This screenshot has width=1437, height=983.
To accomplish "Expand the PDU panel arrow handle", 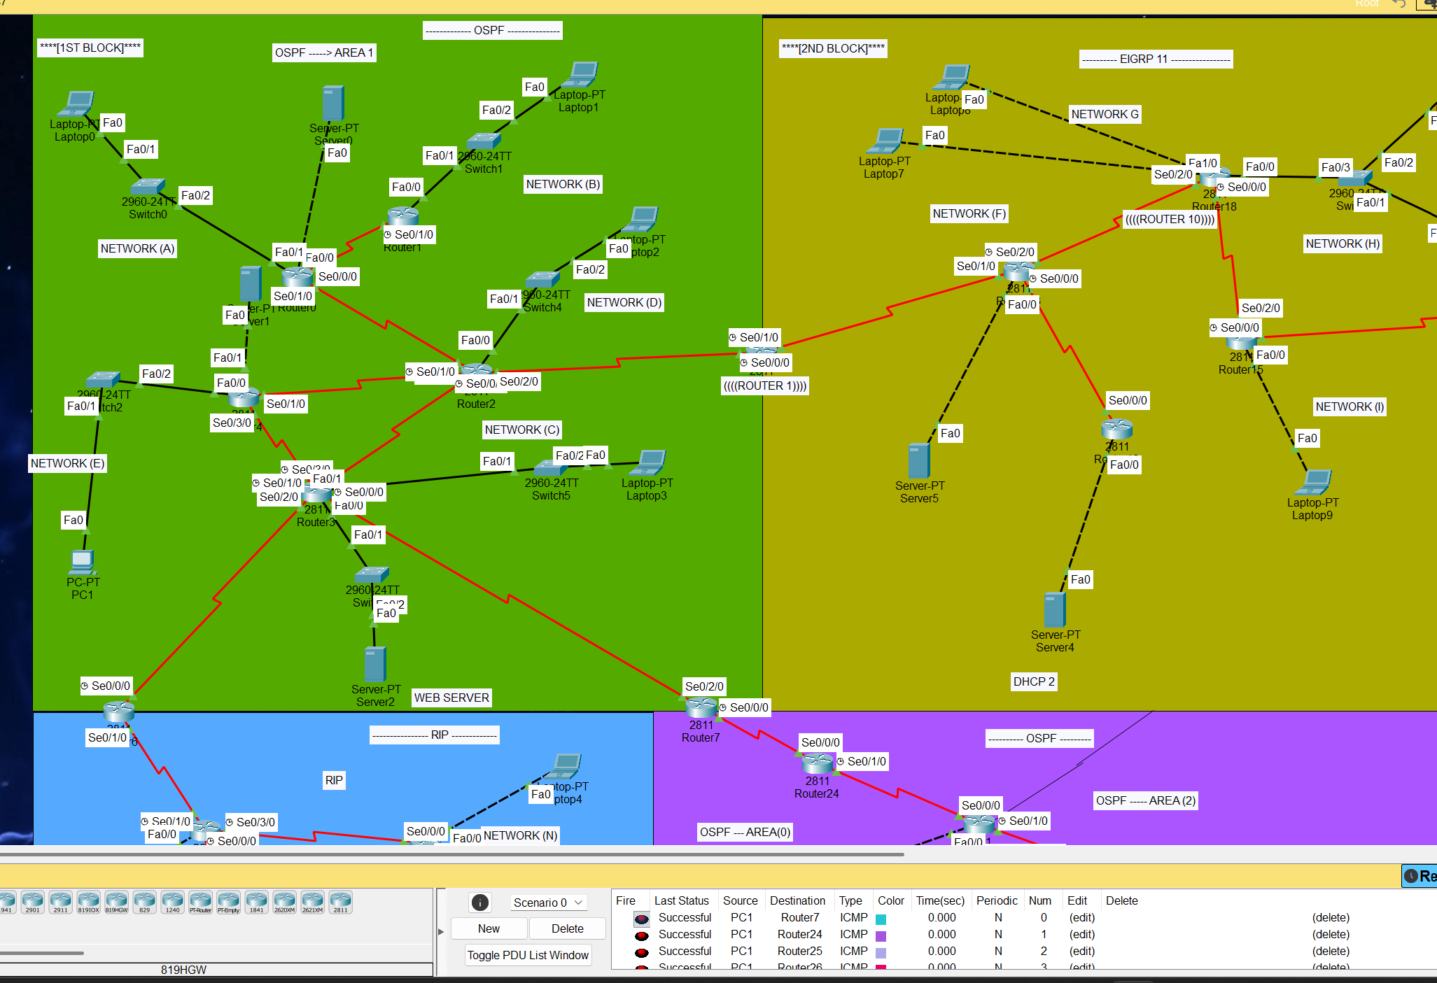I will [x=441, y=932].
